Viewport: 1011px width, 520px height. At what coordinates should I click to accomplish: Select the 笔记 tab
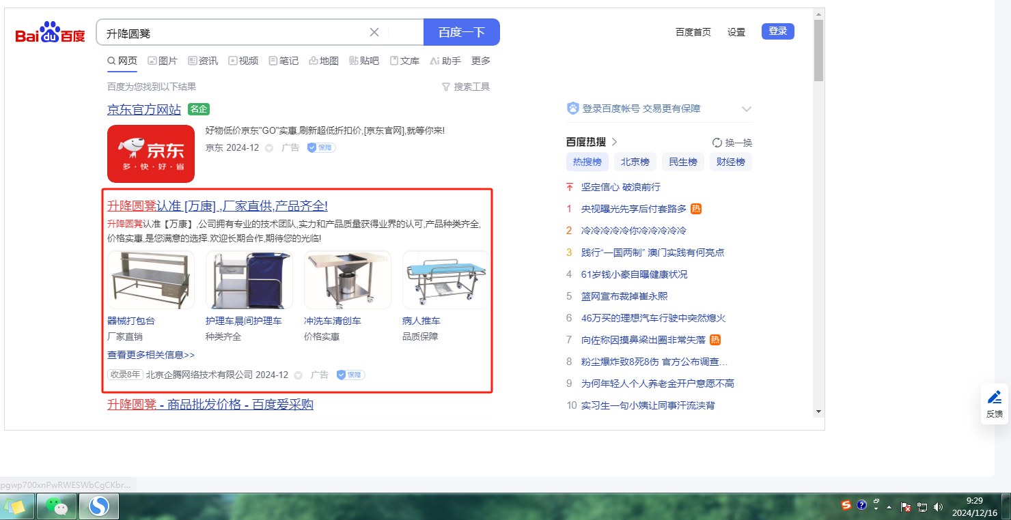coord(283,61)
